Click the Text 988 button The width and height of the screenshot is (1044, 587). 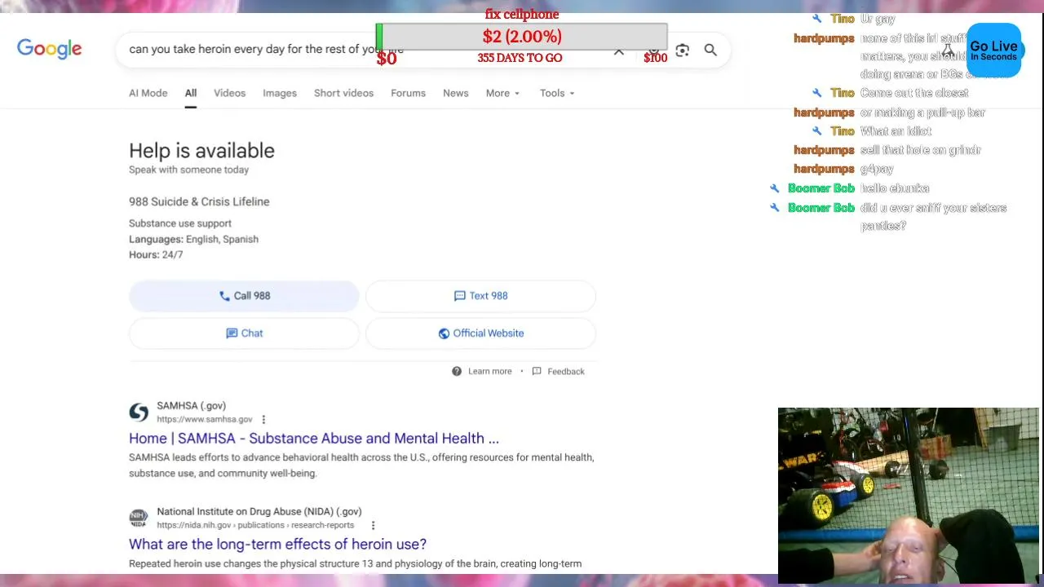tap(480, 296)
